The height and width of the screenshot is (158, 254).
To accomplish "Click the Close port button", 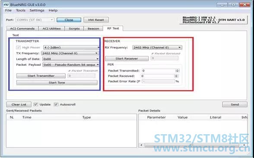I will pyautogui.click(x=69, y=20).
